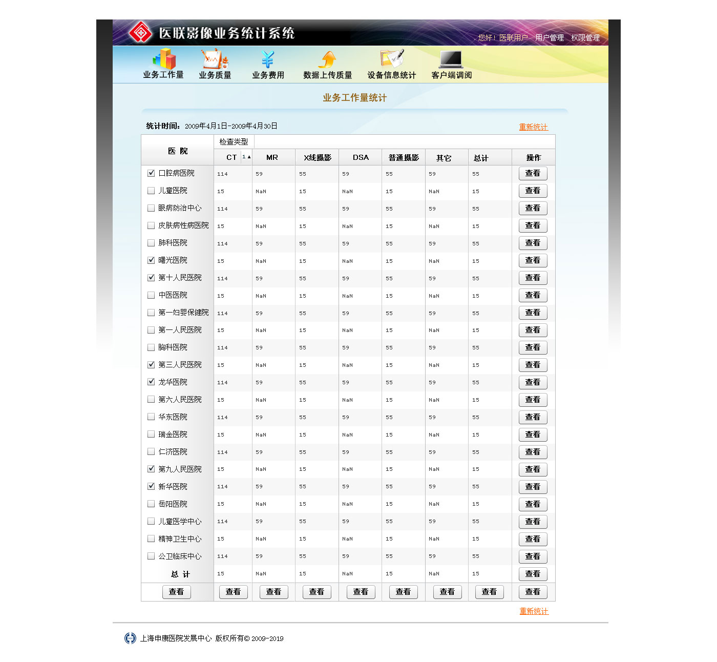Click the 业务费用 yuan symbol icon
Viewport: 717px width, 662px height.
click(x=267, y=59)
